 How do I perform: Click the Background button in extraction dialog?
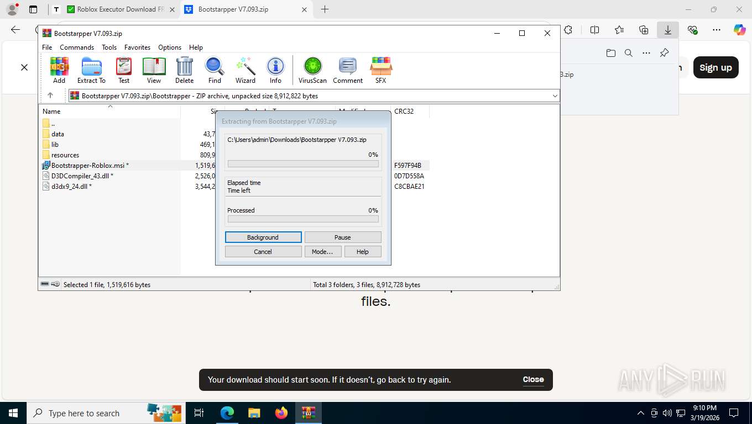point(263,237)
